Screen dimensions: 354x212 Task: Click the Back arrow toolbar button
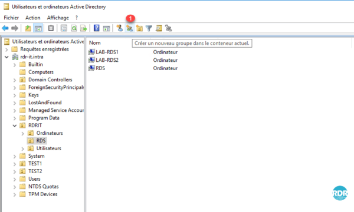[5, 28]
